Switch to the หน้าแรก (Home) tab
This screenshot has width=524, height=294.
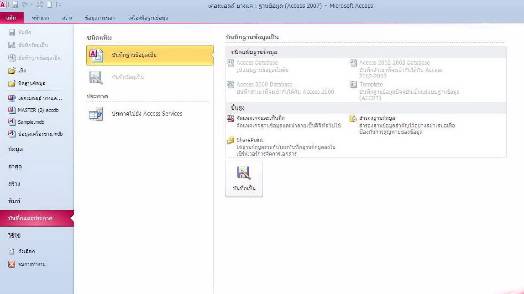(x=41, y=18)
